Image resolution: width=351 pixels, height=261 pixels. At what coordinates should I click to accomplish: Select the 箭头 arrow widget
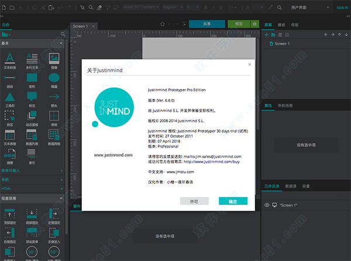(54, 100)
